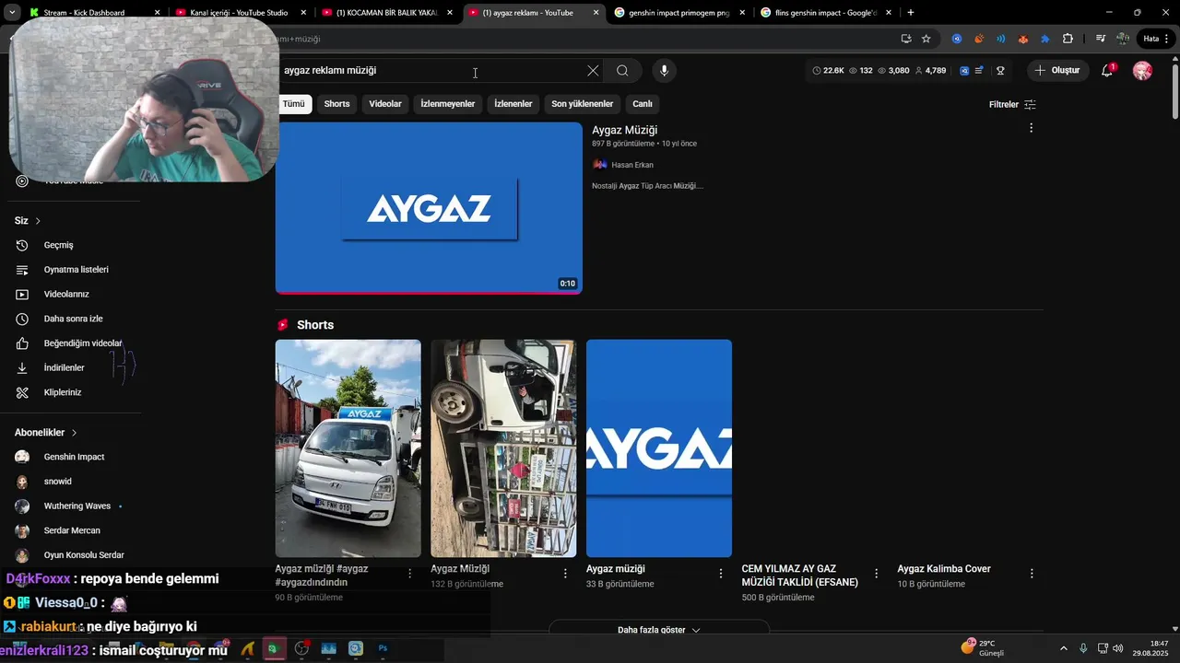The height and width of the screenshot is (663, 1180).
Task: Click the blue vidIQ icon in stats bar
Action: (964, 71)
